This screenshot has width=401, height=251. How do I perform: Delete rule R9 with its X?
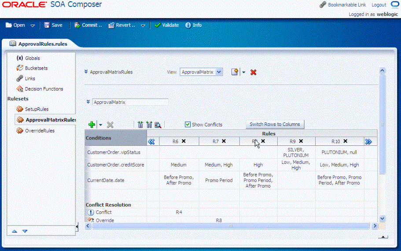point(301,141)
